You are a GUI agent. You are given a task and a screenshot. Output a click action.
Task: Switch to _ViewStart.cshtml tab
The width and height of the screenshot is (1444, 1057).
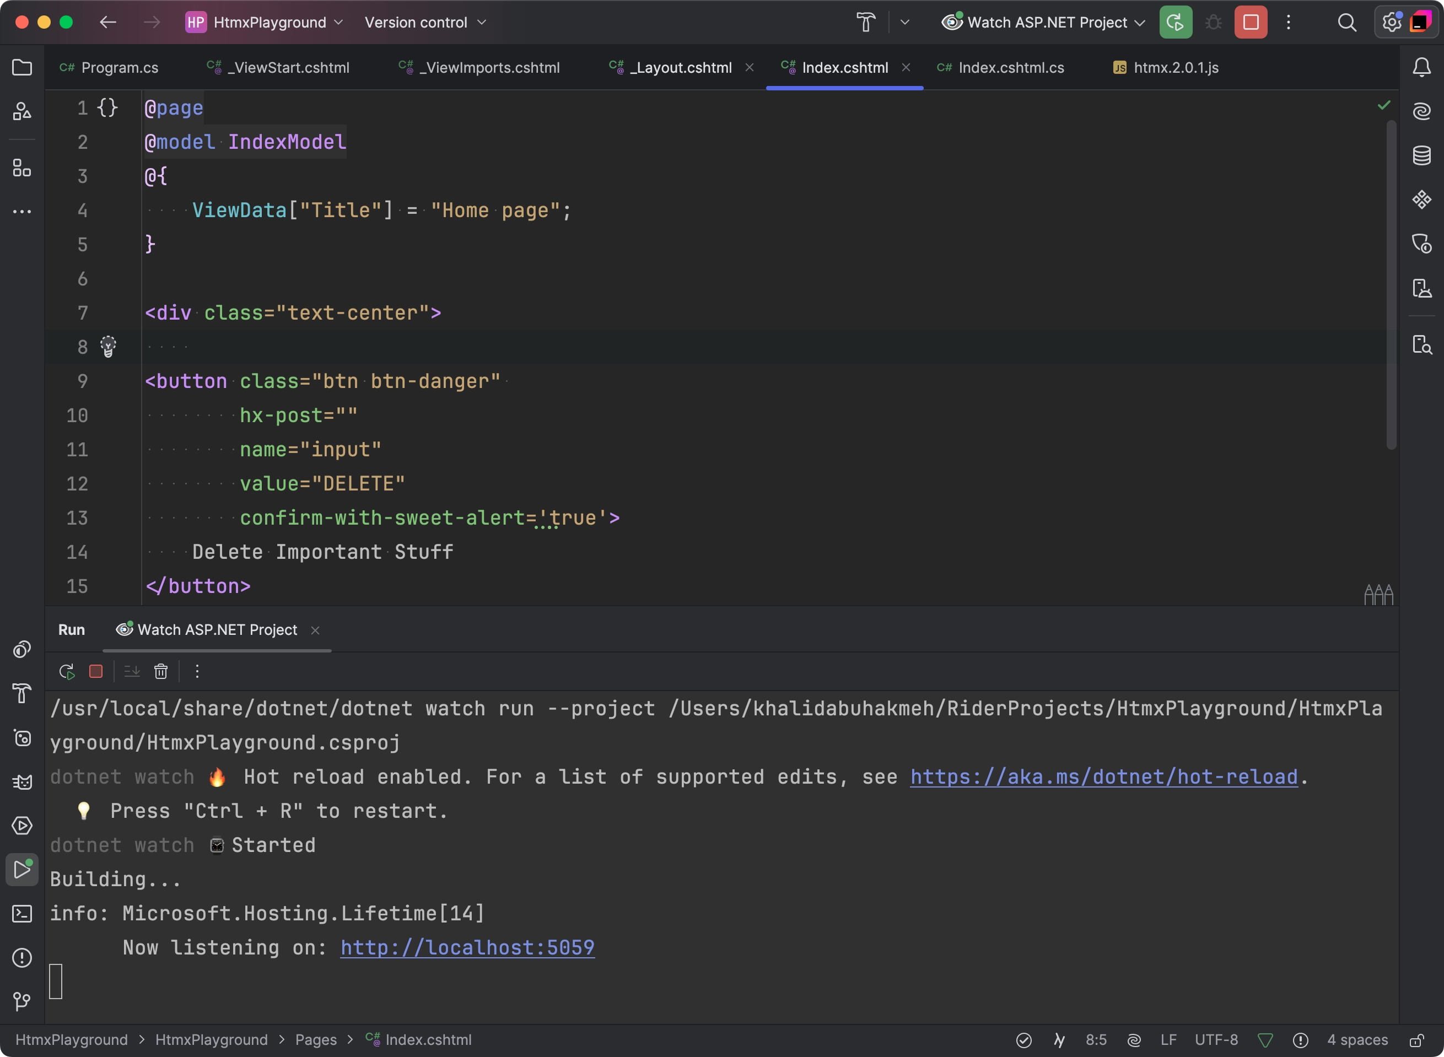point(278,68)
